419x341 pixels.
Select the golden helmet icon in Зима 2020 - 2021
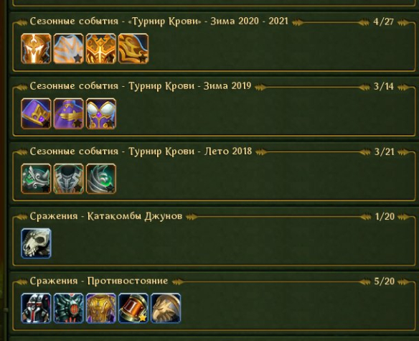click(36, 49)
